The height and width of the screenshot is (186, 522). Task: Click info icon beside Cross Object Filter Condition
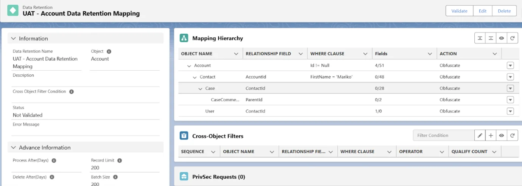click(x=72, y=91)
